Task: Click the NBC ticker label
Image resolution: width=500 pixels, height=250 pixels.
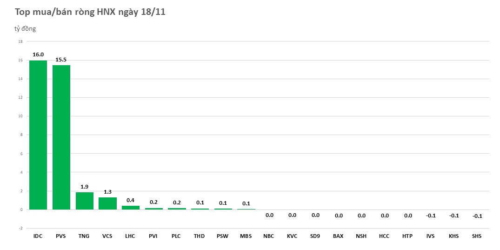Action: 269,236
